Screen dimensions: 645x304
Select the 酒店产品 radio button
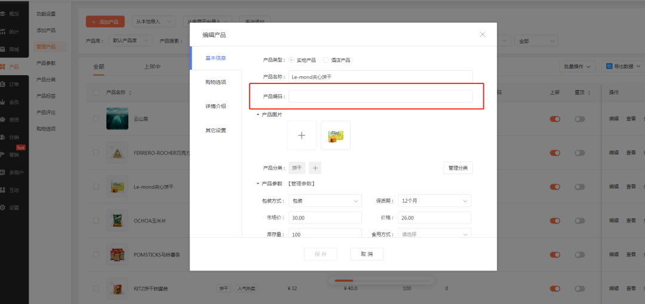(326, 60)
